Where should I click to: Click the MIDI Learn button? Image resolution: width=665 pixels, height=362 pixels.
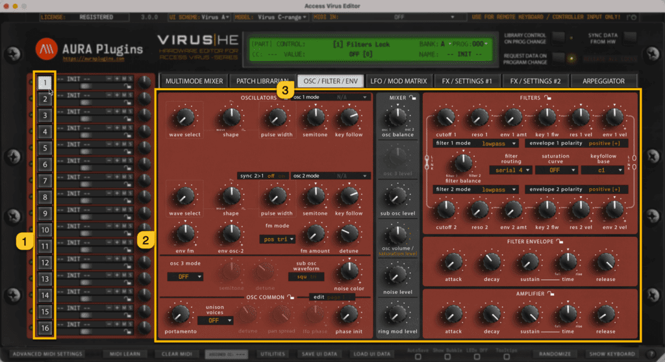click(x=125, y=354)
